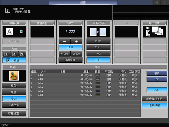Select 黑色 black color mode
This screenshot has height=127, width=169.
14,92
